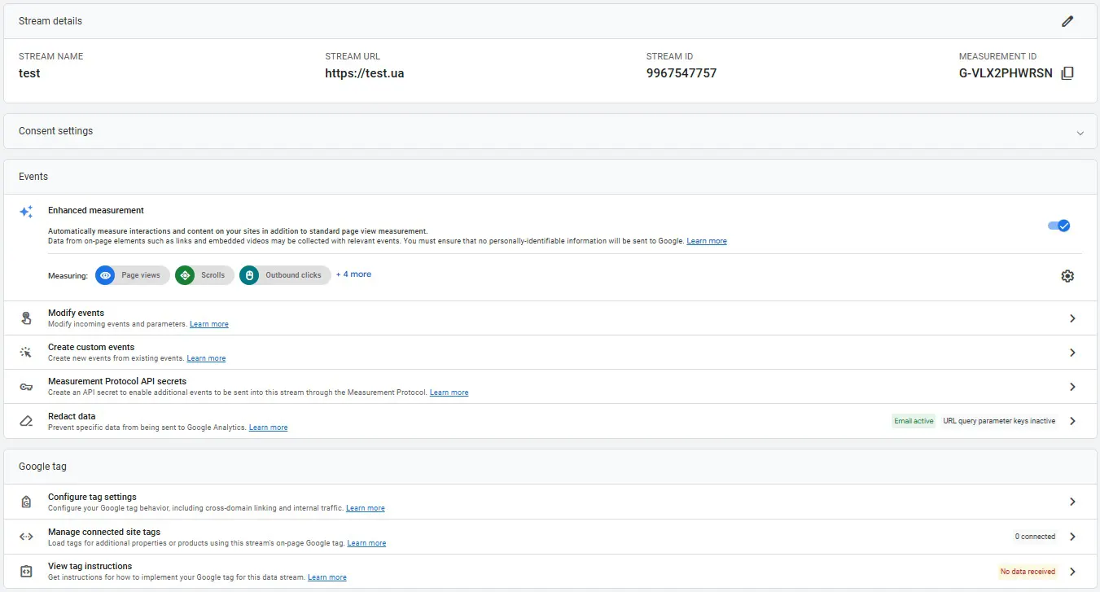Click the Create custom events cursor icon
1100x592 pixels.
26,353
